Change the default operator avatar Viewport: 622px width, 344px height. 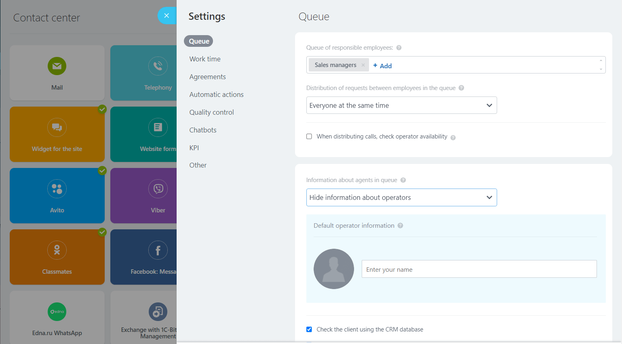point(334,269)
